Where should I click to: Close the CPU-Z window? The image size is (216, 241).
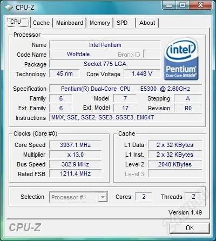[x=200, y=5]
